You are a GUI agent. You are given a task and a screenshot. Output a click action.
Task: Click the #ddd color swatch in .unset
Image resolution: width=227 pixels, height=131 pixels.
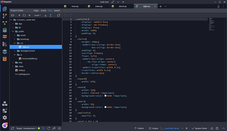(x=105, y=96)
